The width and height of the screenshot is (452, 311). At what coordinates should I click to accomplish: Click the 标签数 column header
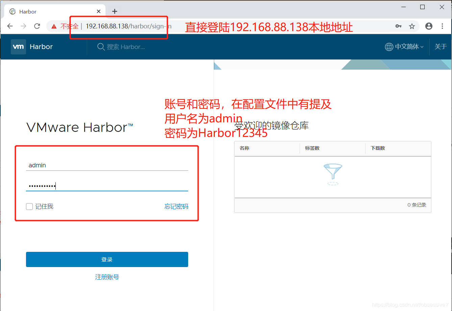[332, 148]
